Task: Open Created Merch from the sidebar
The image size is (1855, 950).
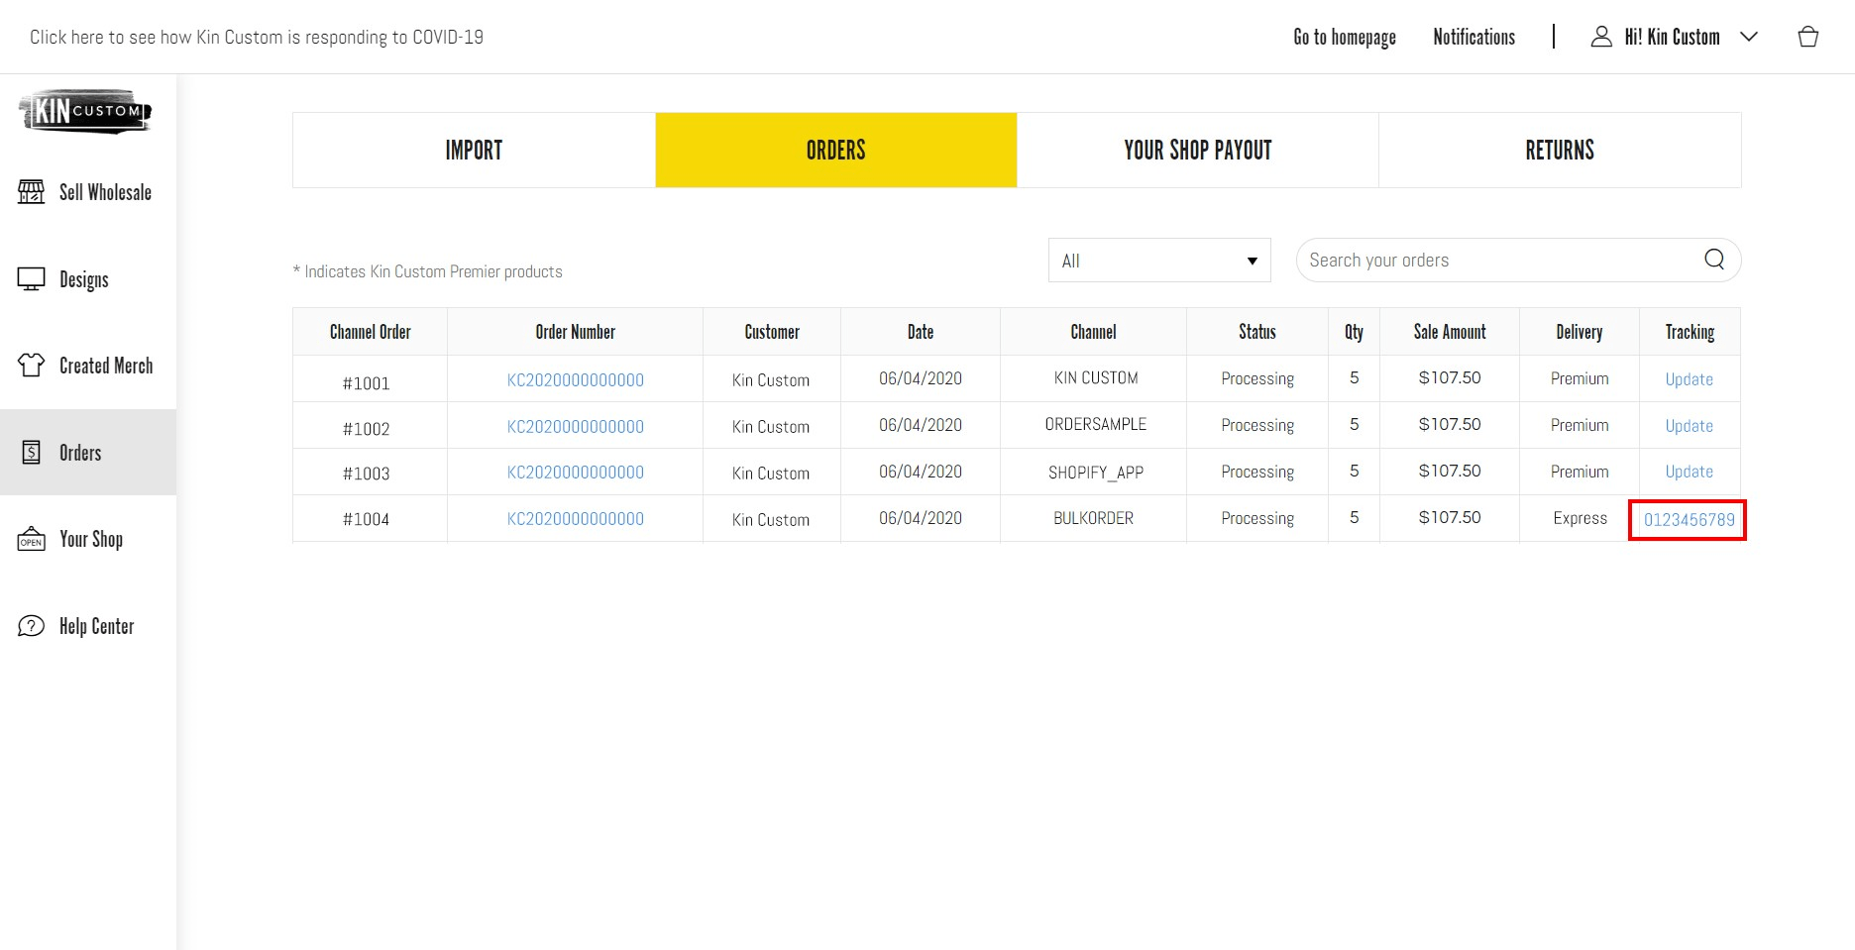Action: (x=104, y=366)
